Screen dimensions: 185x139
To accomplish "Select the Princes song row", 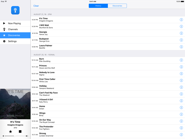I will 108,67.
